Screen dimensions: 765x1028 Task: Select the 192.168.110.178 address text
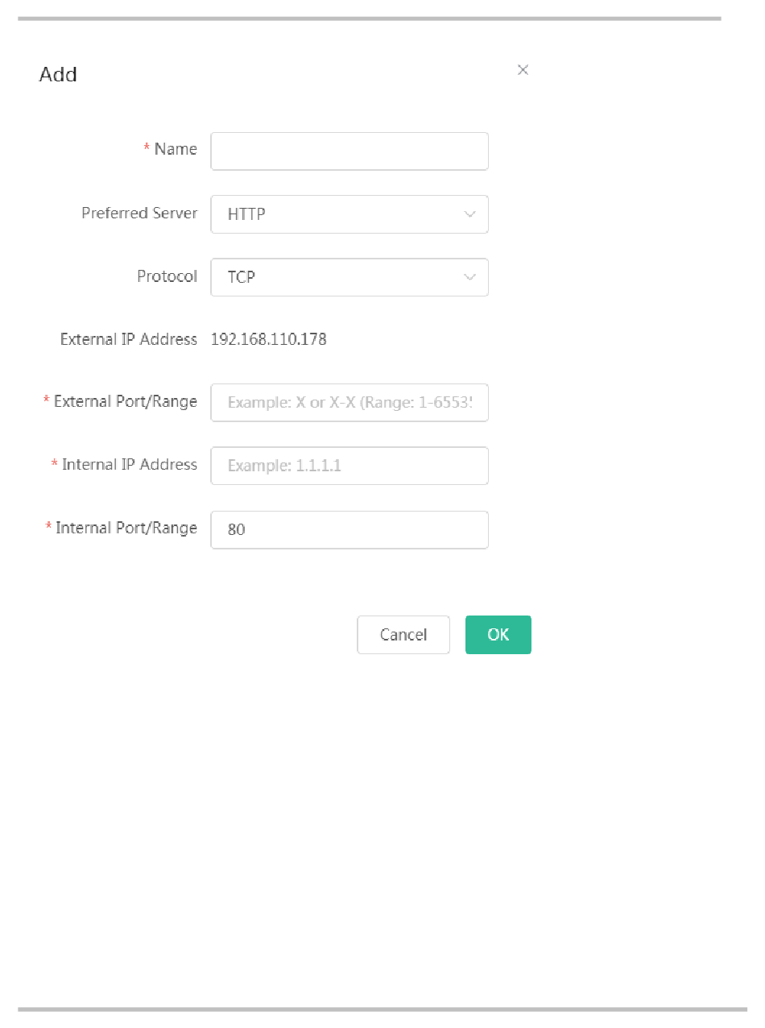(269, 339)
